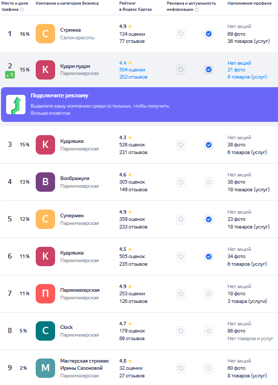Select the Воображуля company name
This screenshot has width=278, height=385.
point(74,178)
